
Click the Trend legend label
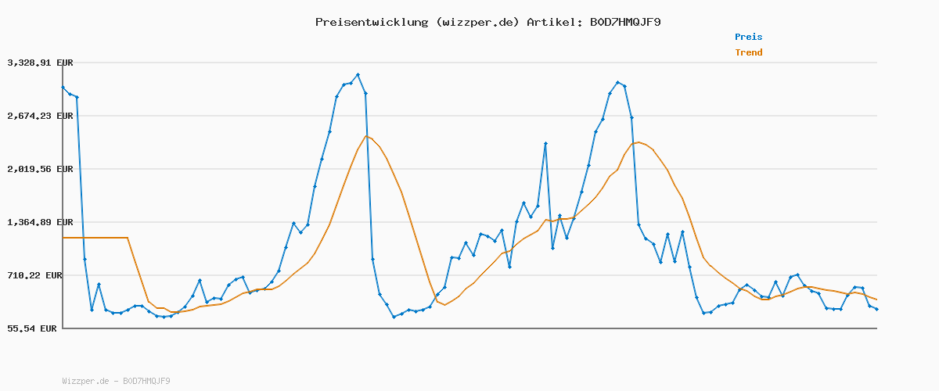(748, 52)
